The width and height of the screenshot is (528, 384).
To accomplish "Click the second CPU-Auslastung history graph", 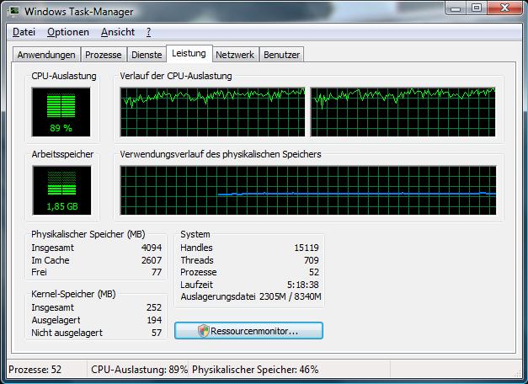I will (x=403, y=112).
